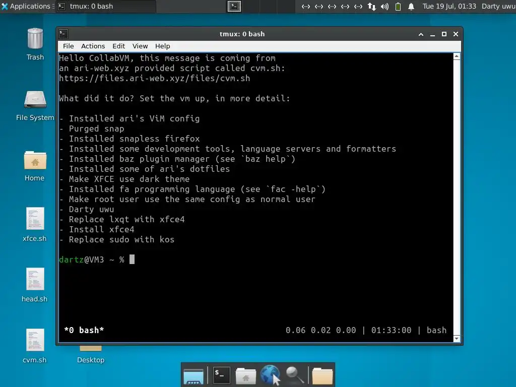Open the View menu in terminal
516x387 pixels.
tap(140, 46)
